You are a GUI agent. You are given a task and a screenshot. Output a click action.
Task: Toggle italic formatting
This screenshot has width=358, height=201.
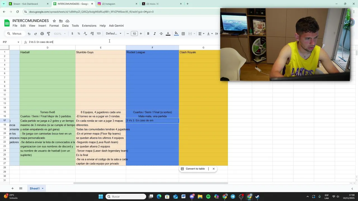point(155,33)
